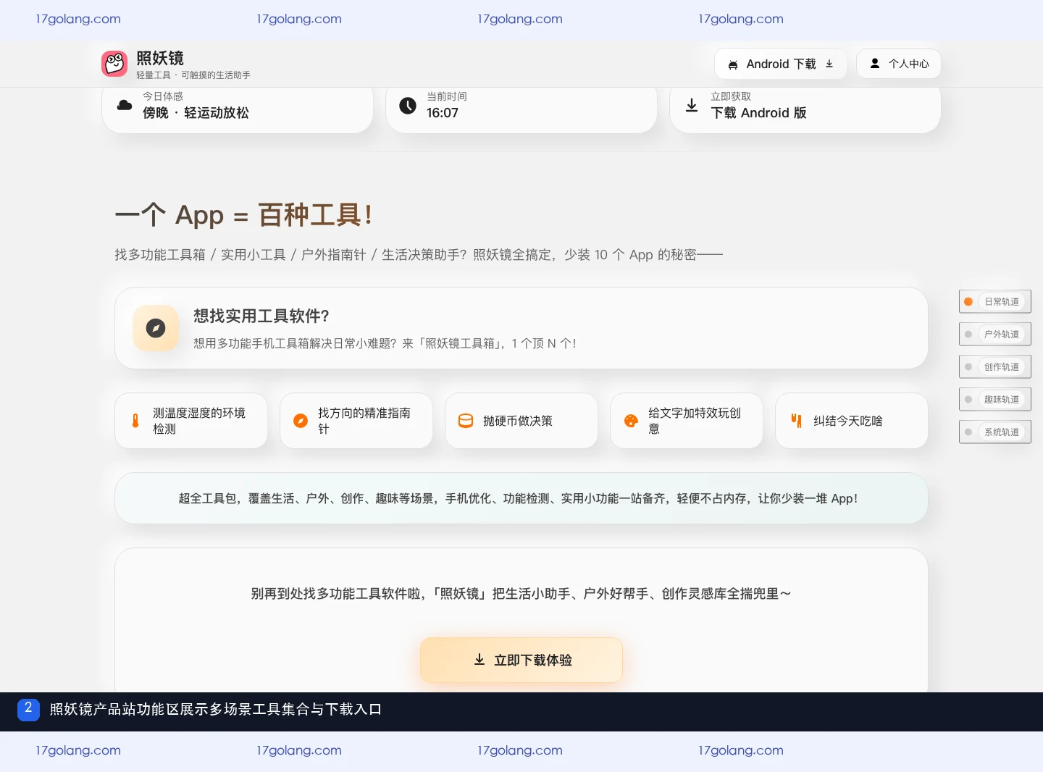Click the 傍晚 · 轻运动放松 status text

tap(196, 113)
